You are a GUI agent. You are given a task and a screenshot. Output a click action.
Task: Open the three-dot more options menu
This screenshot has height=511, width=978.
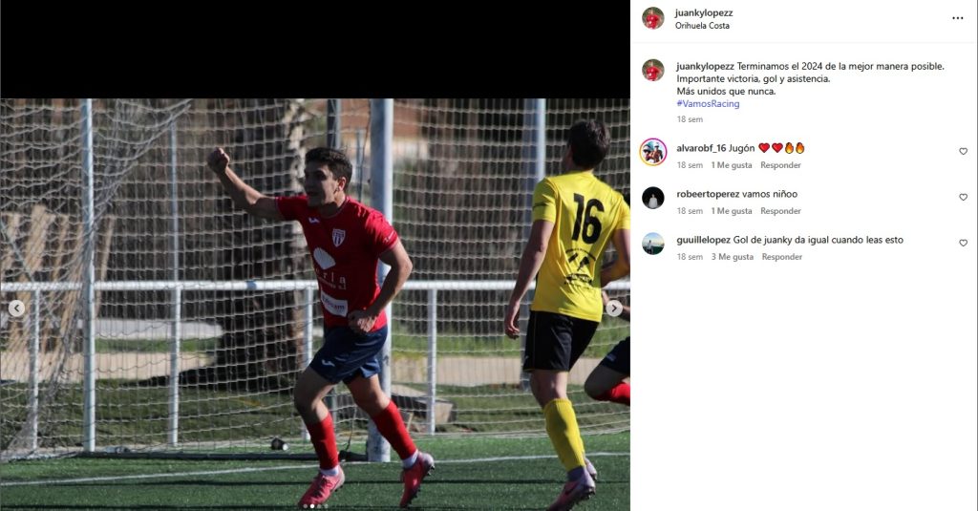pos(957,18)
